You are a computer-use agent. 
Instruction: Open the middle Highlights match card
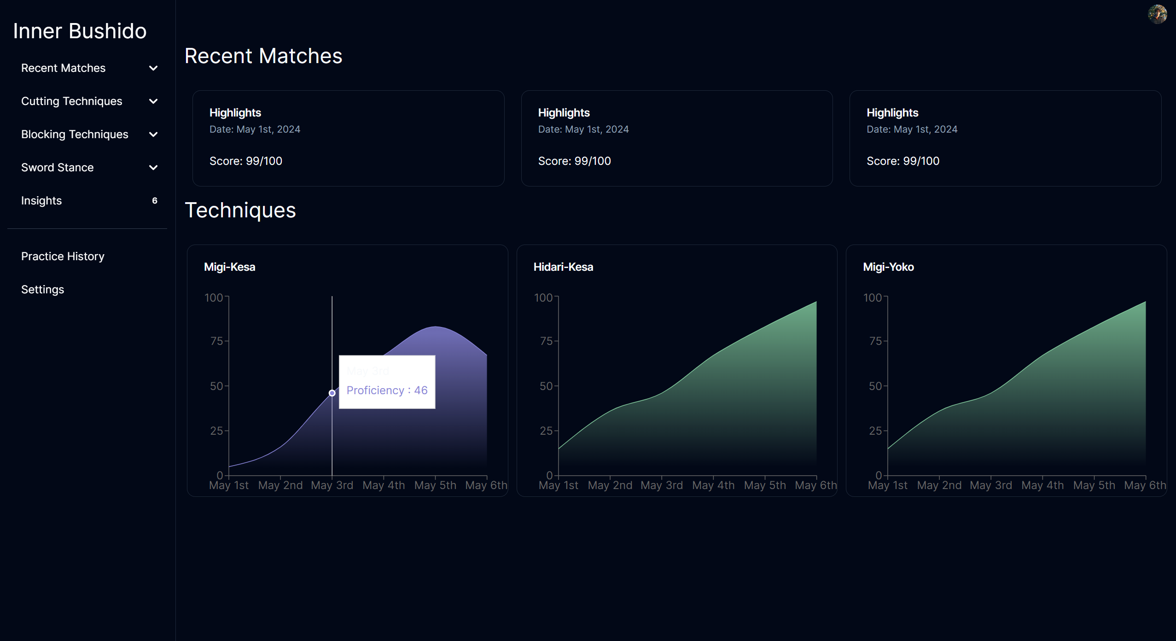click(676, 138)
